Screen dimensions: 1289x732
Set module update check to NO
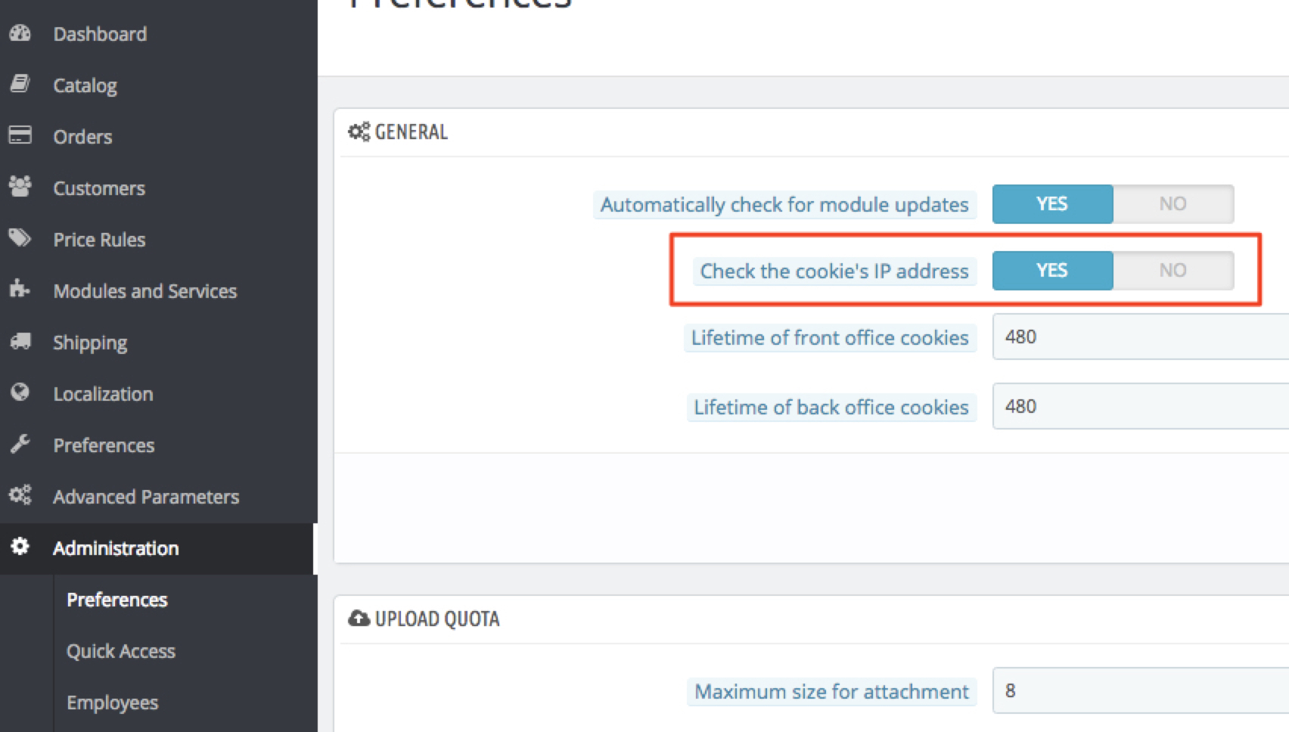(1173, 204)
